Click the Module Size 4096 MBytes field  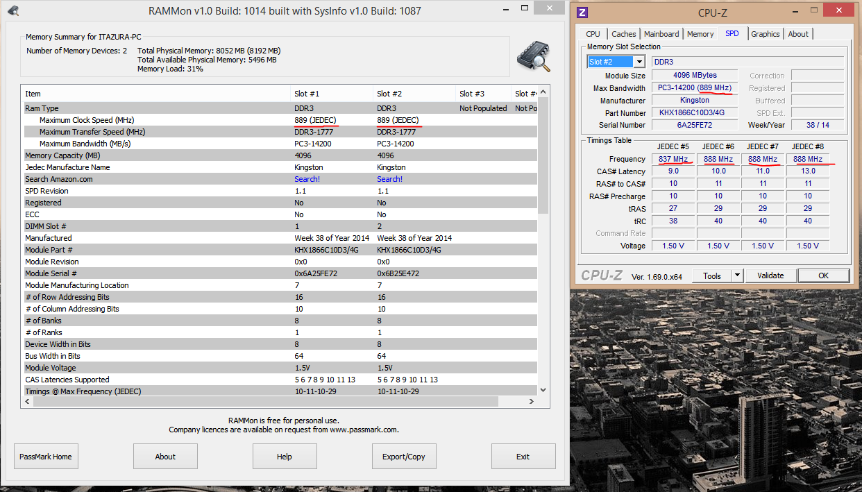(x=695, y=75)
